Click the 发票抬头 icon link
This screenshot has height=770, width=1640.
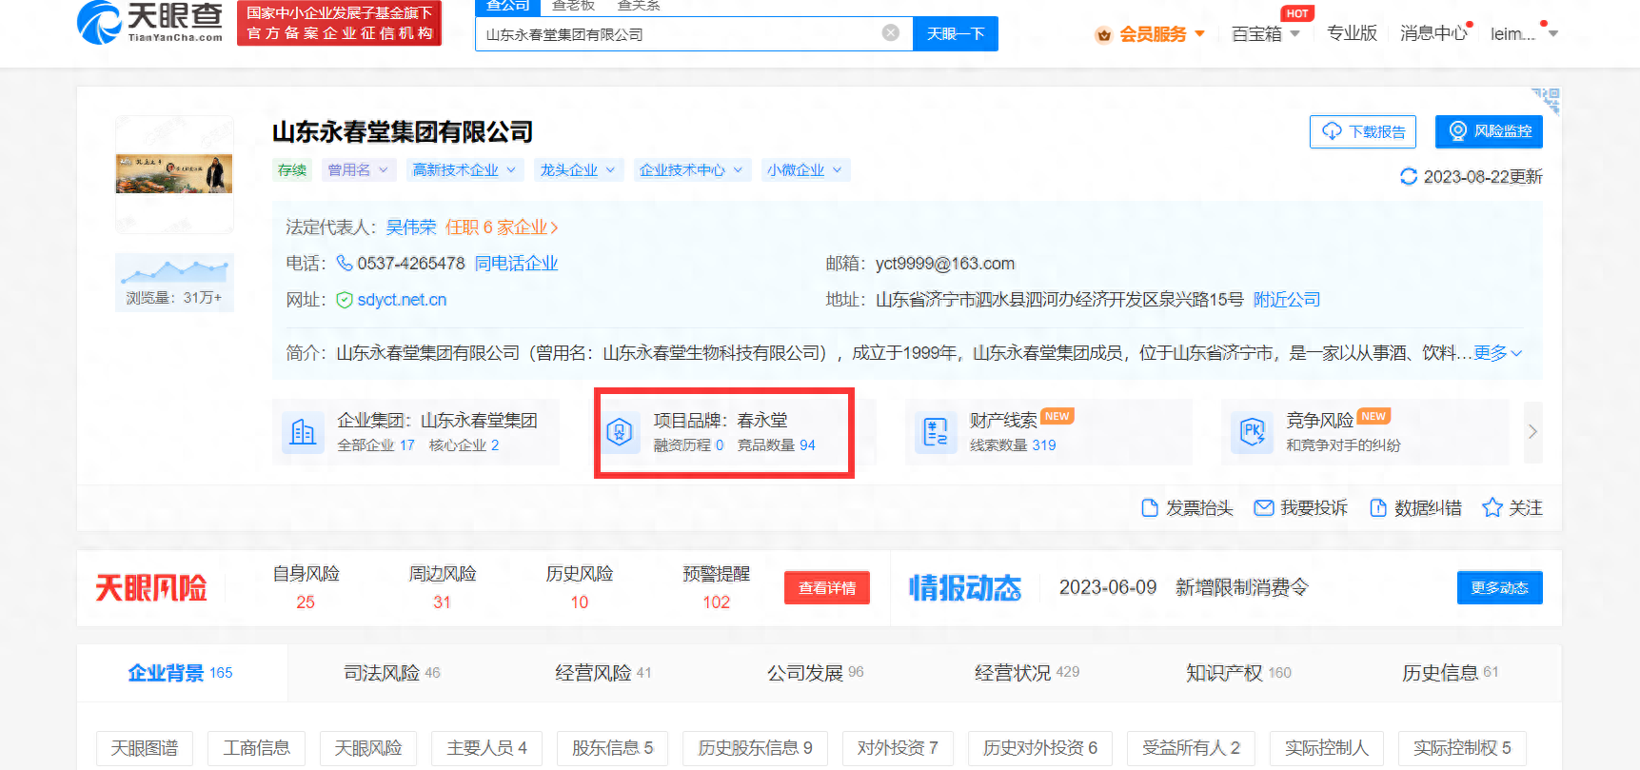[1187, 508]
